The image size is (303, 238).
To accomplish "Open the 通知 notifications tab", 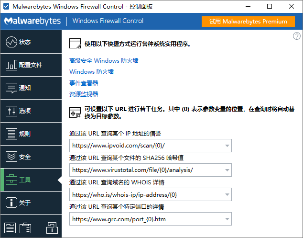I will tap(31, 88).
